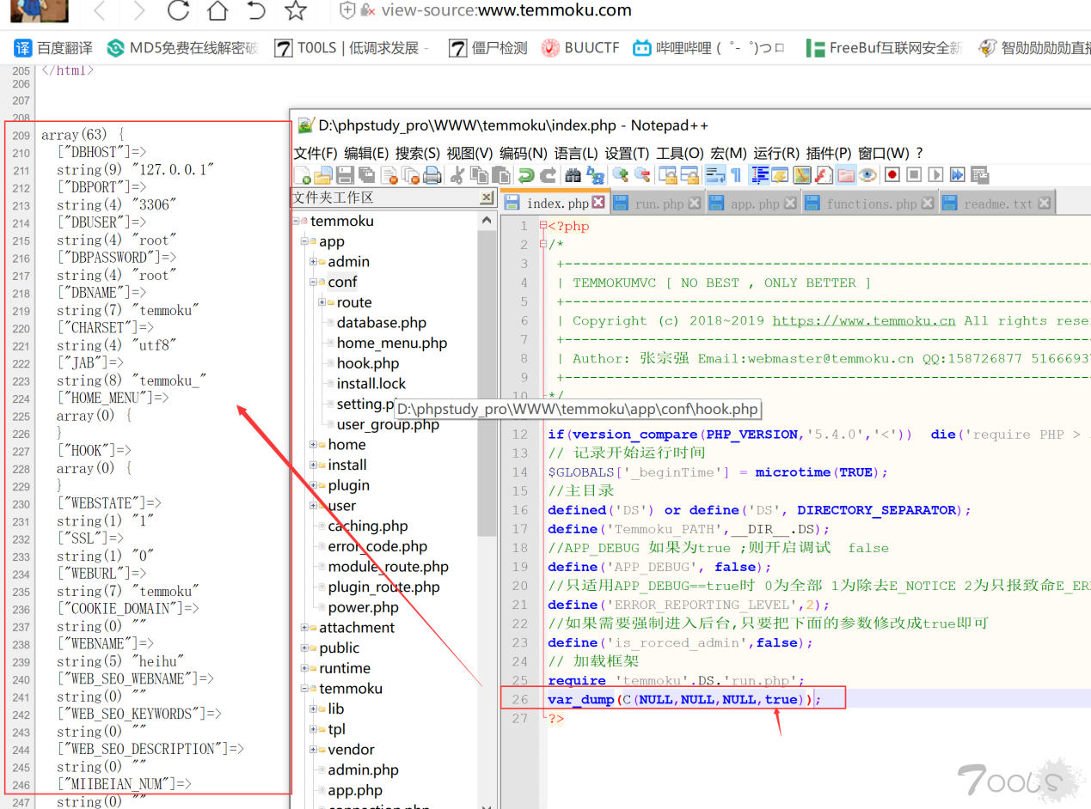The width and height of the screenshot is (1091, 809).
Task: Open the 搜索(S) menu
Action: point(418,153)
